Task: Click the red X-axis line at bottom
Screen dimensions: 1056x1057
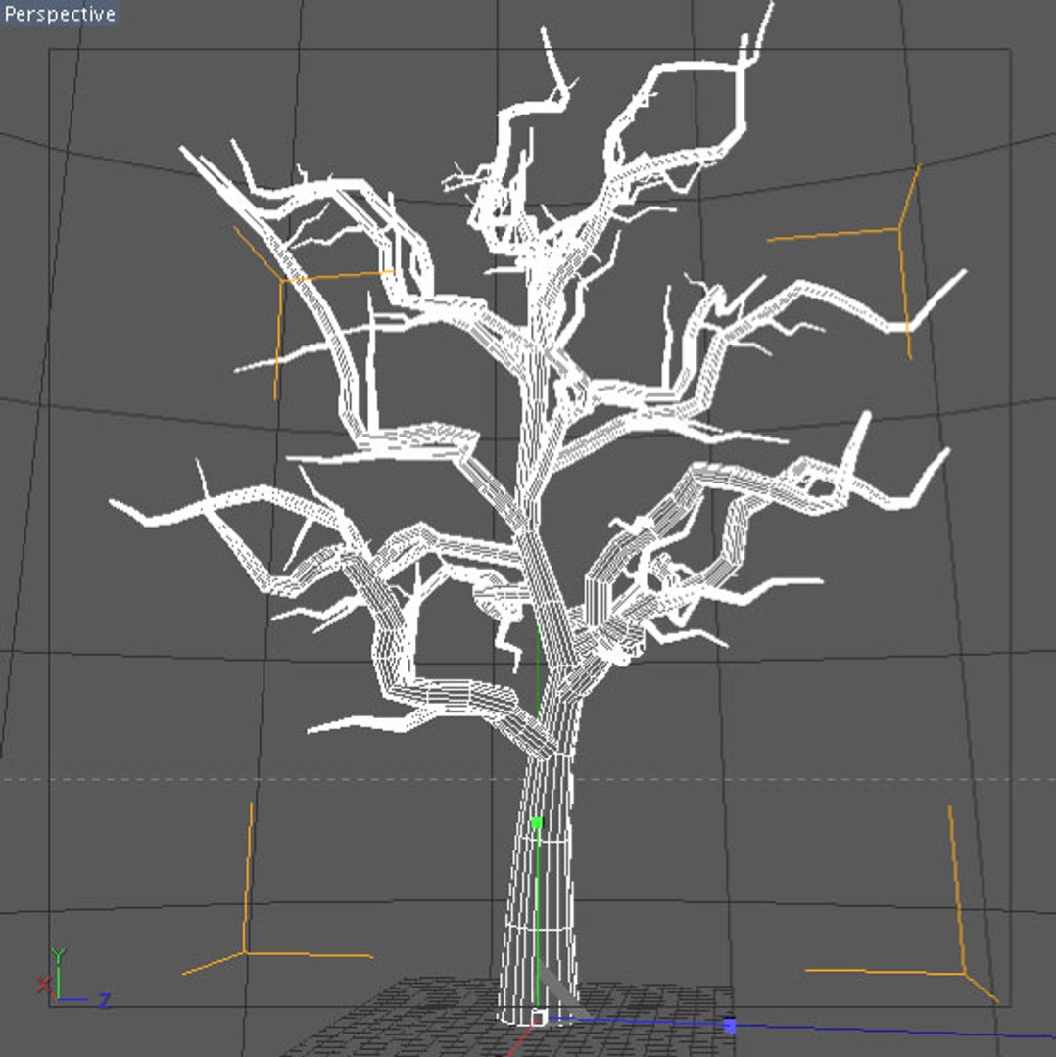Action: coord(515,1043)
